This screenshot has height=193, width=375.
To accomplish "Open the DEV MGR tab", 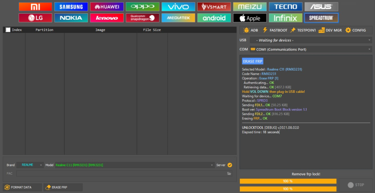I will point(330,30).
